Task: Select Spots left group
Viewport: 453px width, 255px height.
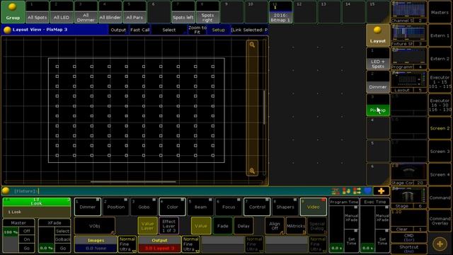Action: [183, 12]
